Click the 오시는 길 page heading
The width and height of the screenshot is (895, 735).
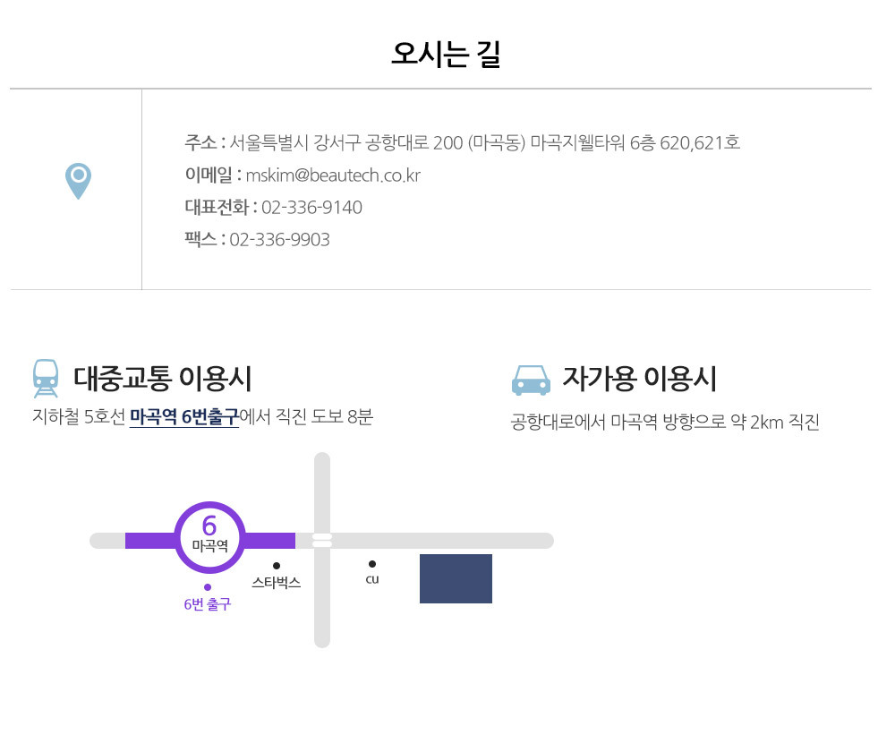[446, 54]
